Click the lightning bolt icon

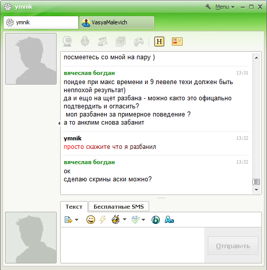point(103,219)
